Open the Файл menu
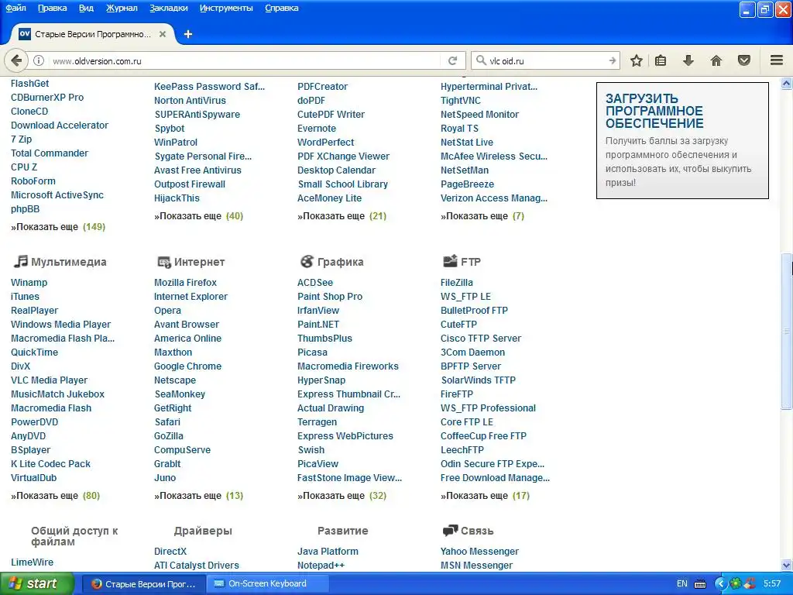Screen dimensions: 793x595 tap(15, 8)
